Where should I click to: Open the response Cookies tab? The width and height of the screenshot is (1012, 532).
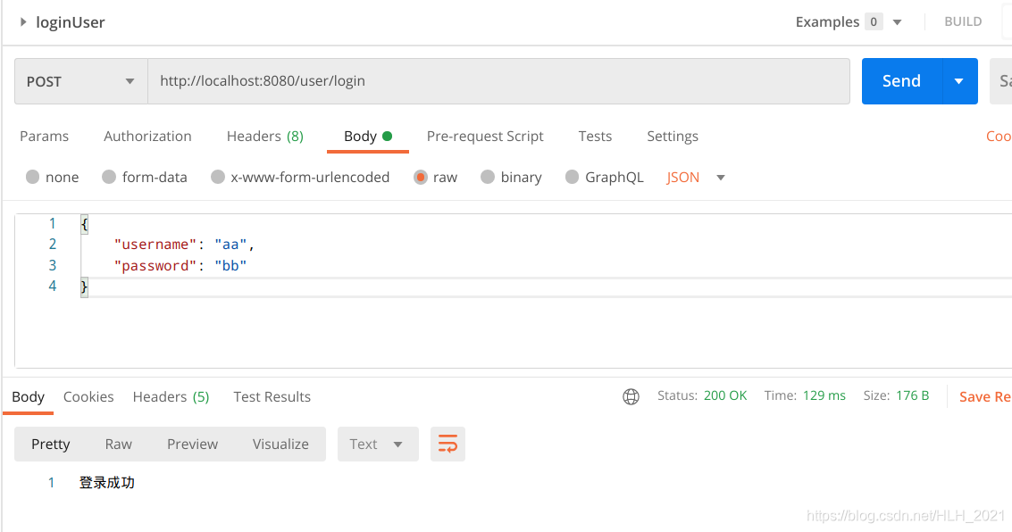click(88, 396)
